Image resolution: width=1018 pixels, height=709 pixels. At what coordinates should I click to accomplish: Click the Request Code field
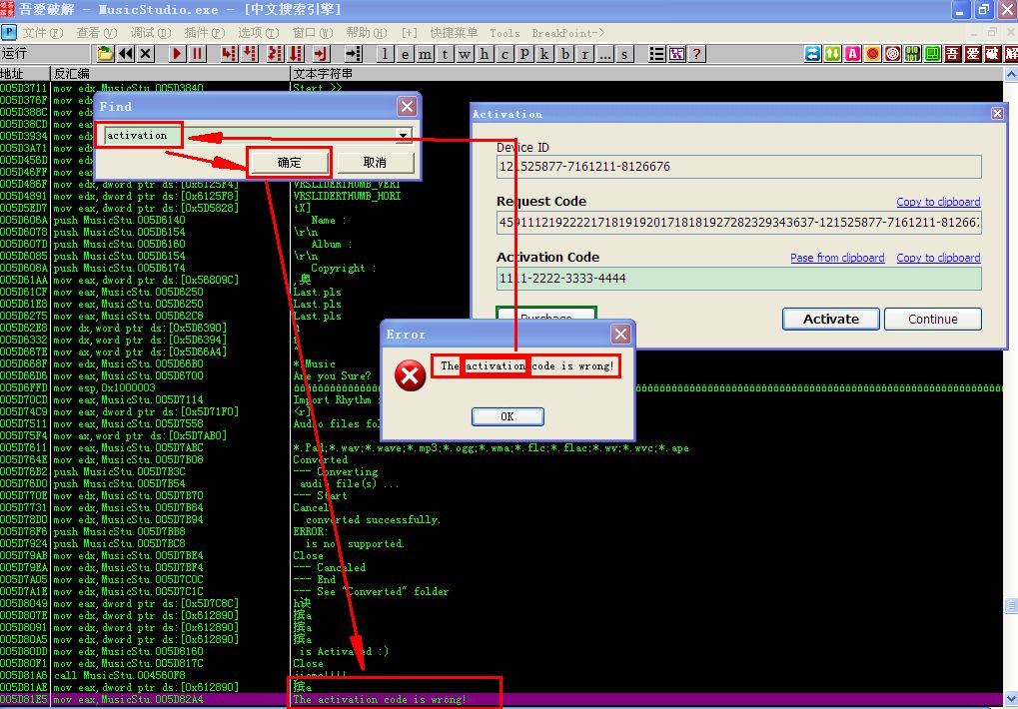[739, 223]
